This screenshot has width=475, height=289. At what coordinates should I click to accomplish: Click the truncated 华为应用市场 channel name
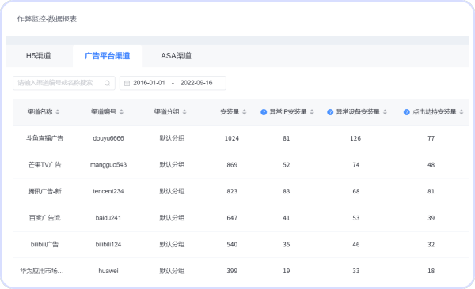tap(42, 271)
